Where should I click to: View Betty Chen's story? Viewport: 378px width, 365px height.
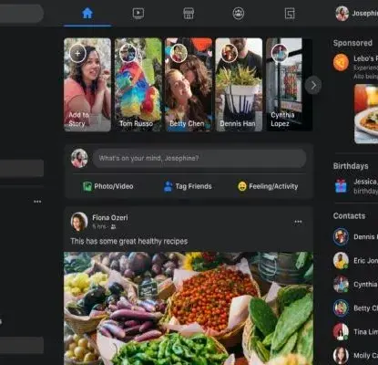tap(189, 85)
